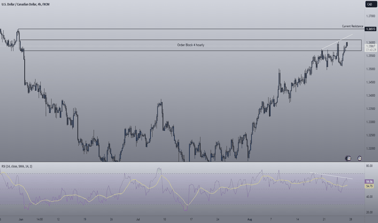Select the 'Order Block 4 hourly' text label
Viewport: 378px width, 223px height.
191,45
